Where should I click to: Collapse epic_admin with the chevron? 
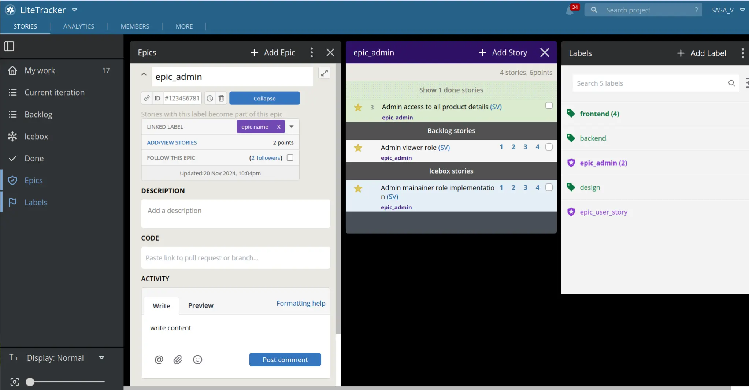pyautogui.click(x=144, y=74)
